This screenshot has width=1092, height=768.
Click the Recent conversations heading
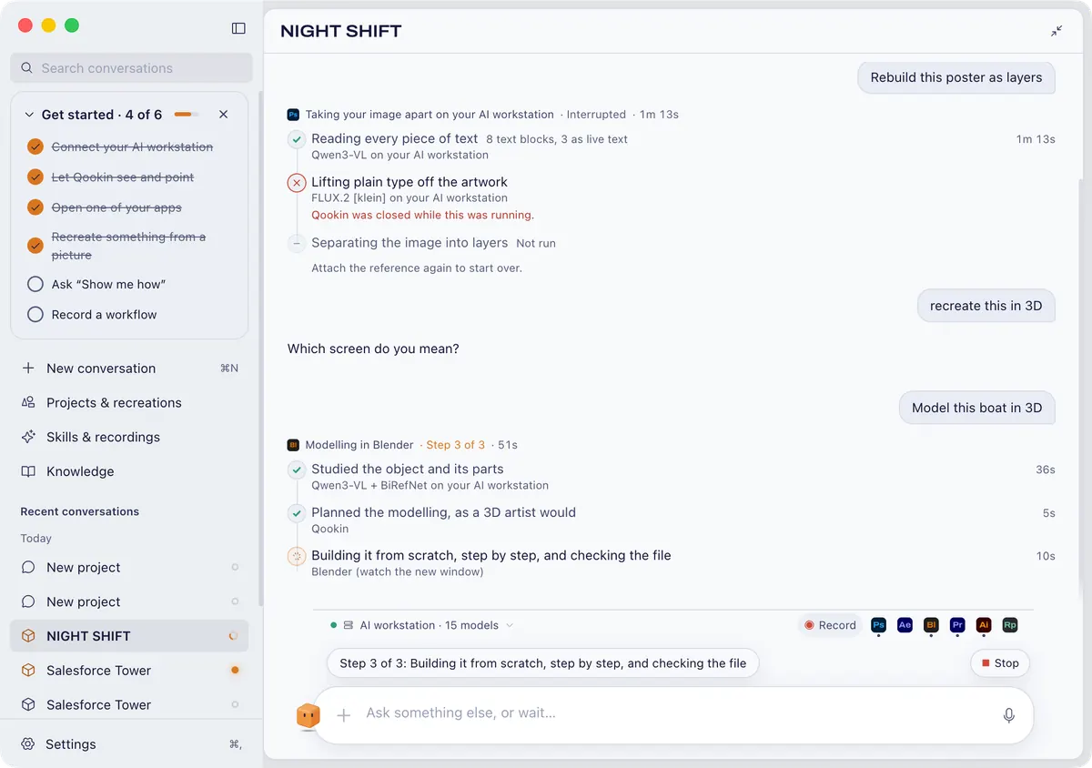[80, 511]
